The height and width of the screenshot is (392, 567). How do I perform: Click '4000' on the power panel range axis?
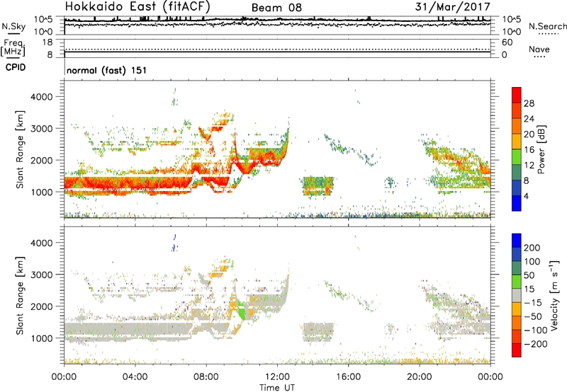41,97
